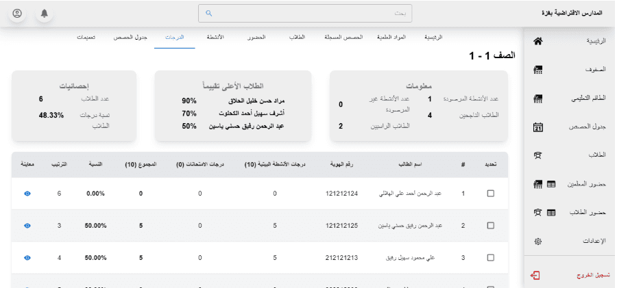Open the الرئيسية home icon in the sidebar

click(538, 41)
